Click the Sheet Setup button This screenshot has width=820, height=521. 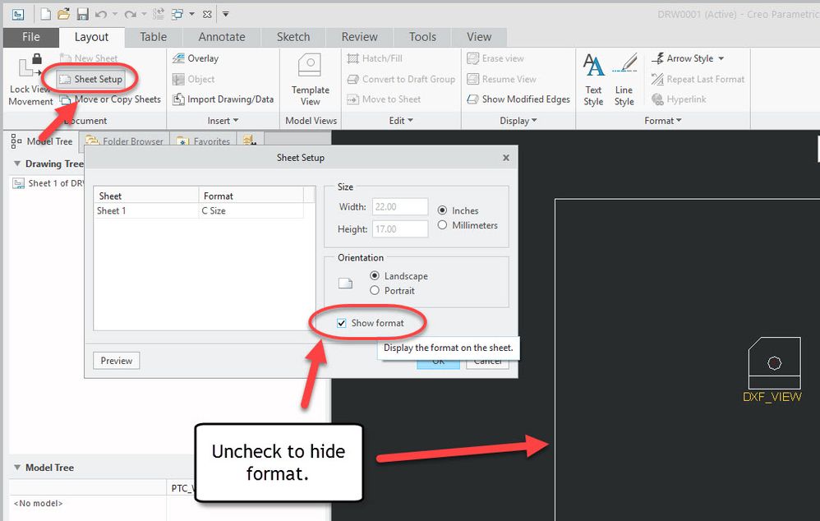[91, 79]
